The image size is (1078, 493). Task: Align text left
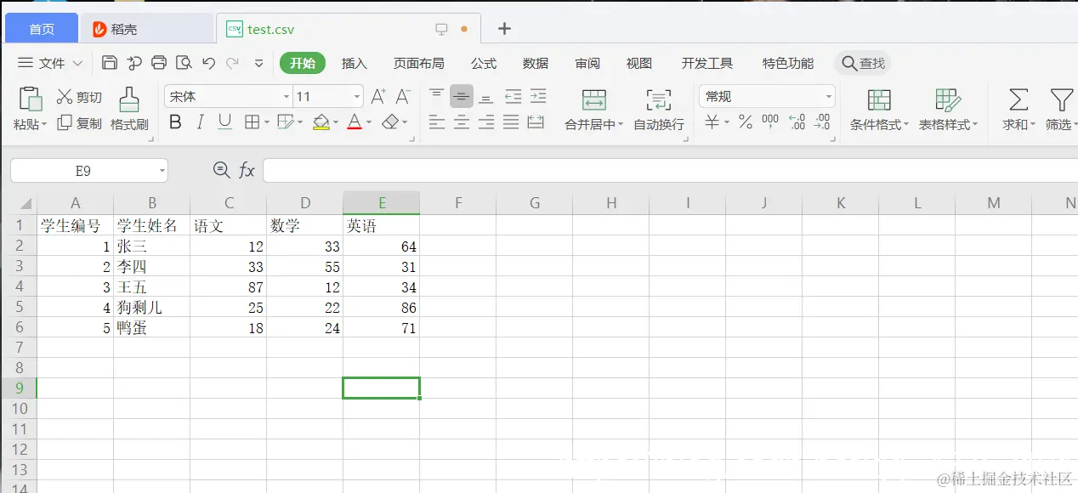pyautogui.click(x=437, y=122)
